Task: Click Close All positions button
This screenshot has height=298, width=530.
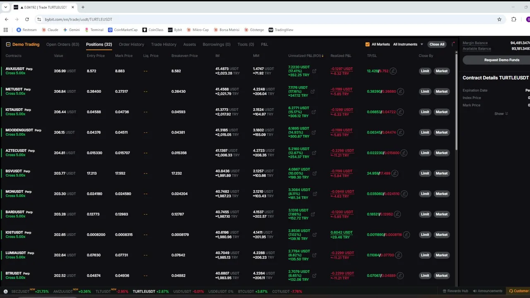Action: [x=437, y=44]
